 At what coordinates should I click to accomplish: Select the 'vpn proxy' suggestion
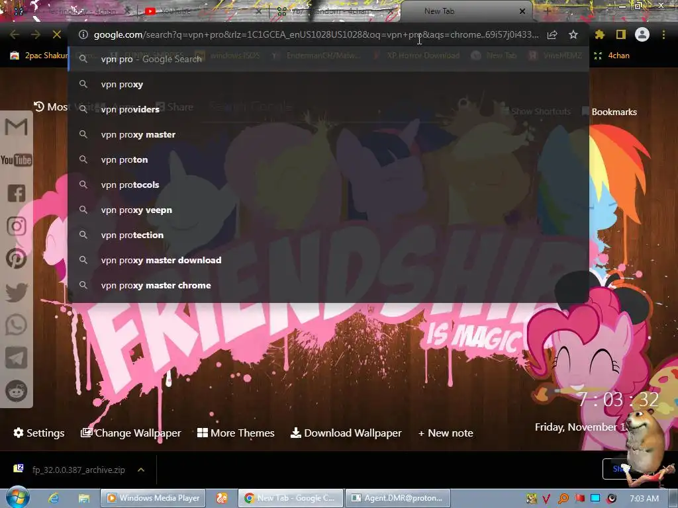tap(328, 84)
